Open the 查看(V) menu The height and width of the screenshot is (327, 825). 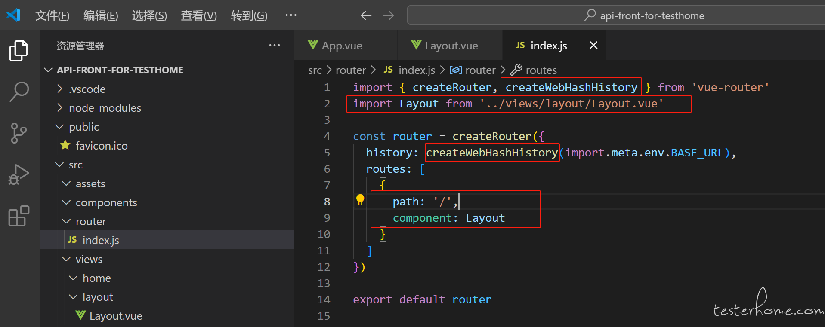[x=199, y=15]
